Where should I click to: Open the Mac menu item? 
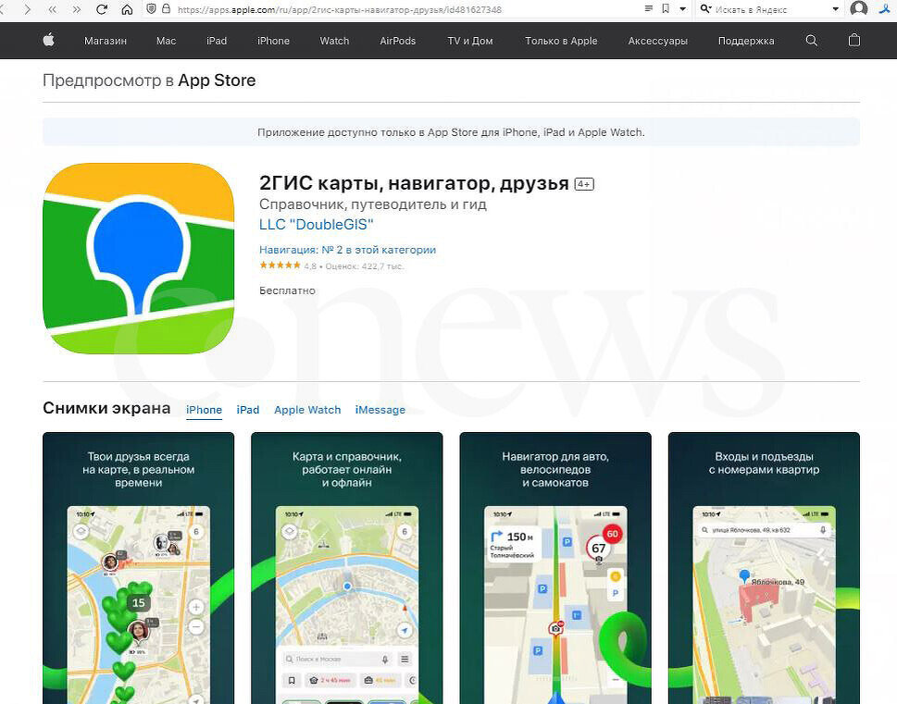click(166, 41)
